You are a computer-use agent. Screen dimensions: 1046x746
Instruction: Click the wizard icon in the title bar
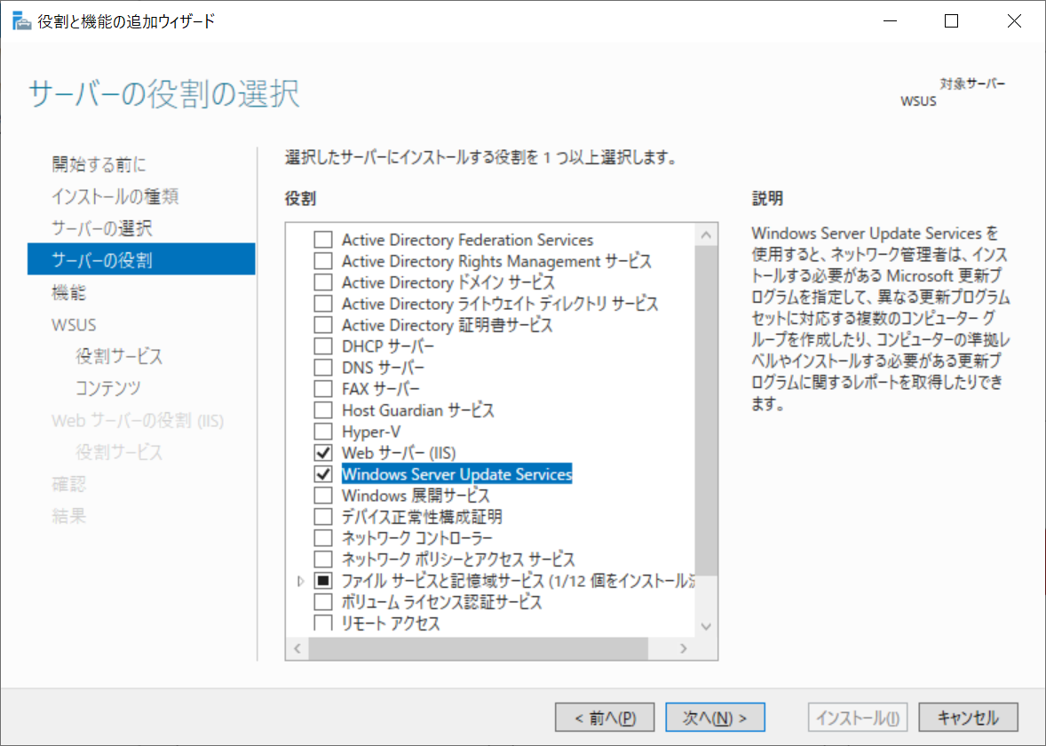[x=21, y=21]
